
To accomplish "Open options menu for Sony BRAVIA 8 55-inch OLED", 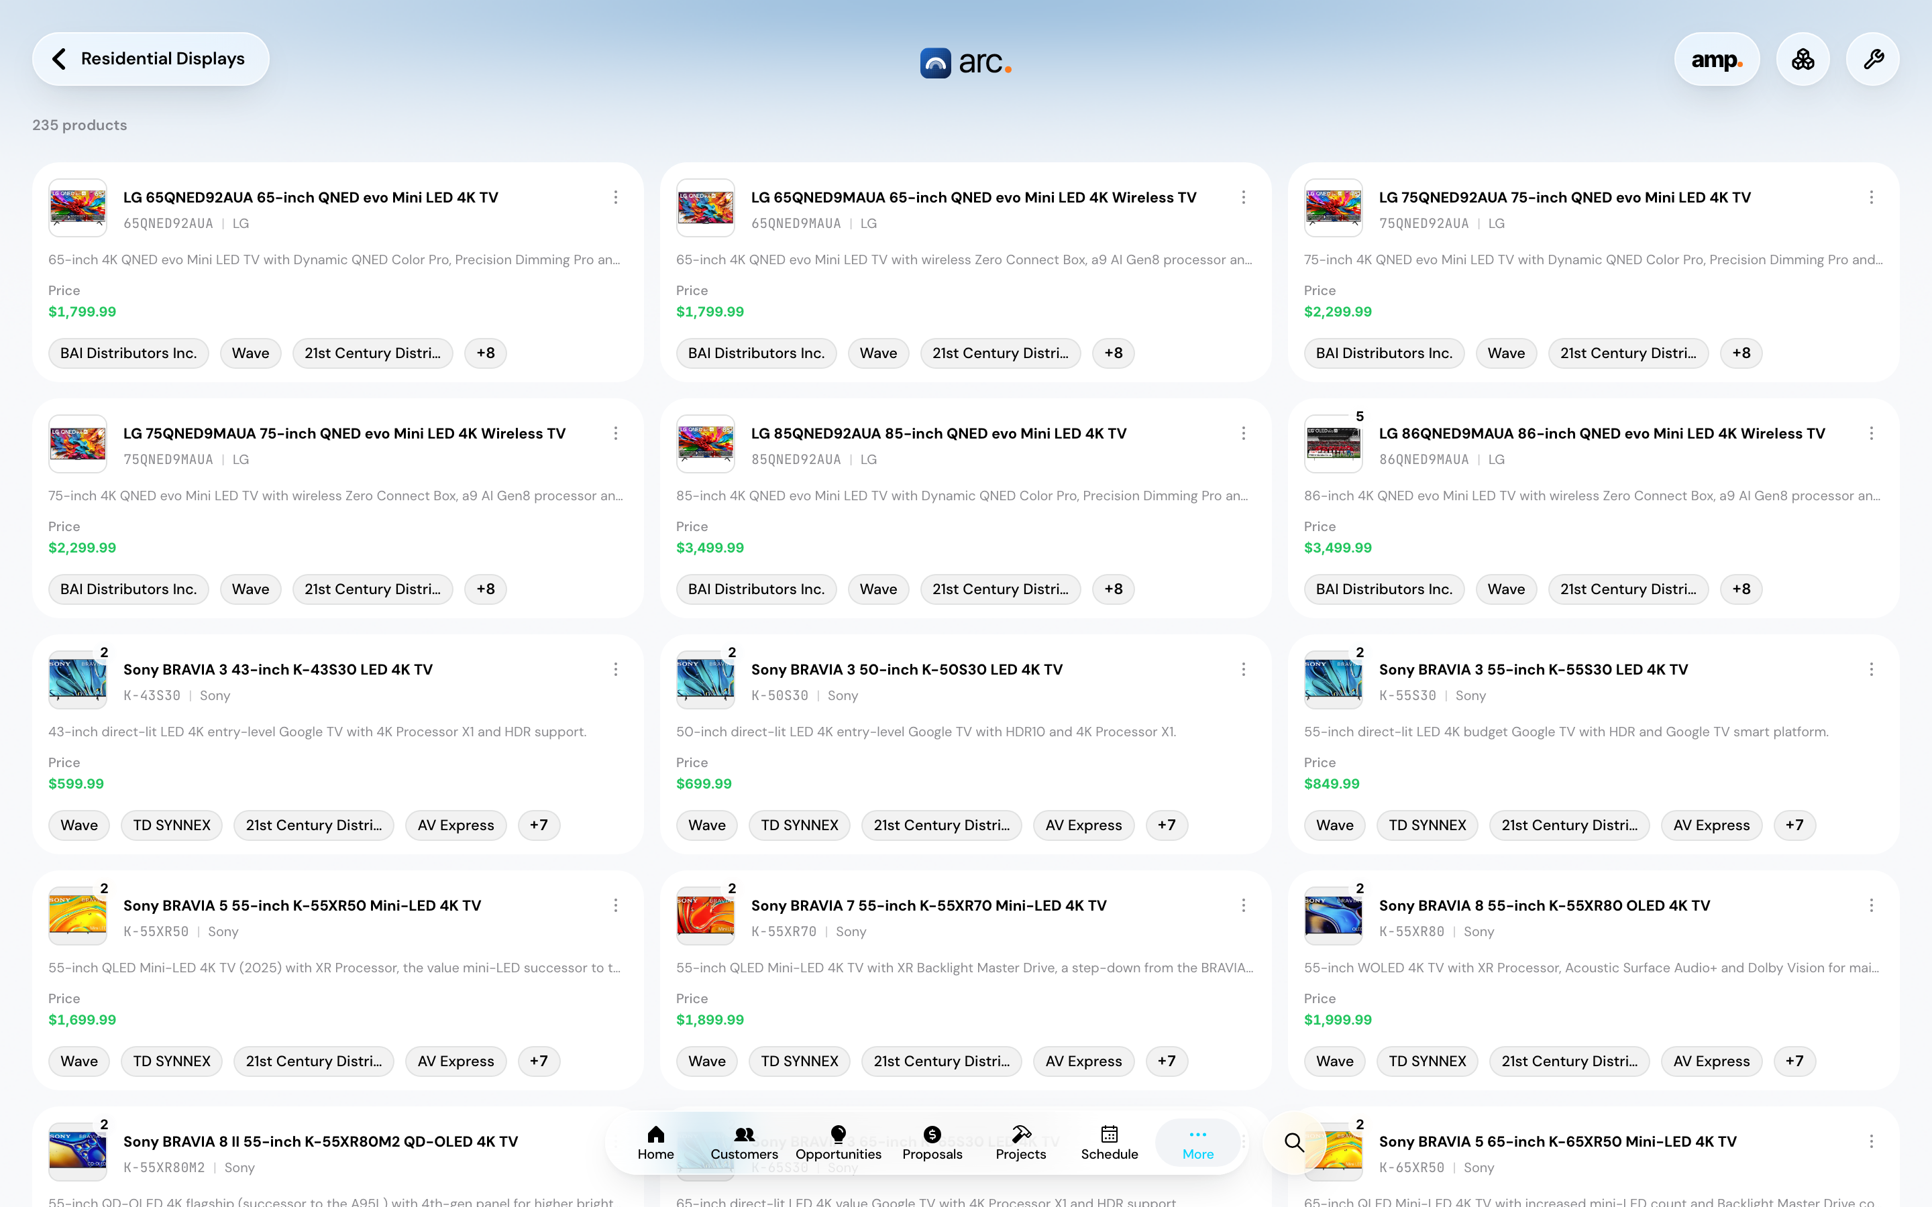I will click(x=1872, y=905).
